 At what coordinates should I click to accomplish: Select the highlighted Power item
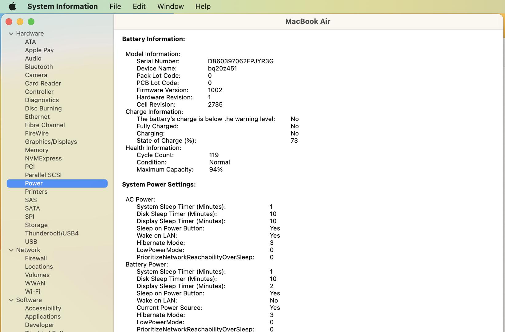click(x=34, y=183)
